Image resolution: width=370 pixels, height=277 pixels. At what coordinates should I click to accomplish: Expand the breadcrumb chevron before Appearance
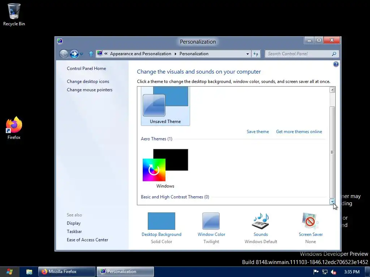[x=106, y=54]
